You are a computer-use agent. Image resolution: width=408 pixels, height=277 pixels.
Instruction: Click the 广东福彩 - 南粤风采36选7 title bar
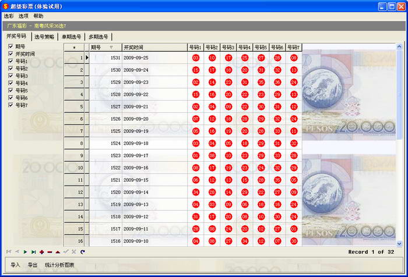point(204,26)
